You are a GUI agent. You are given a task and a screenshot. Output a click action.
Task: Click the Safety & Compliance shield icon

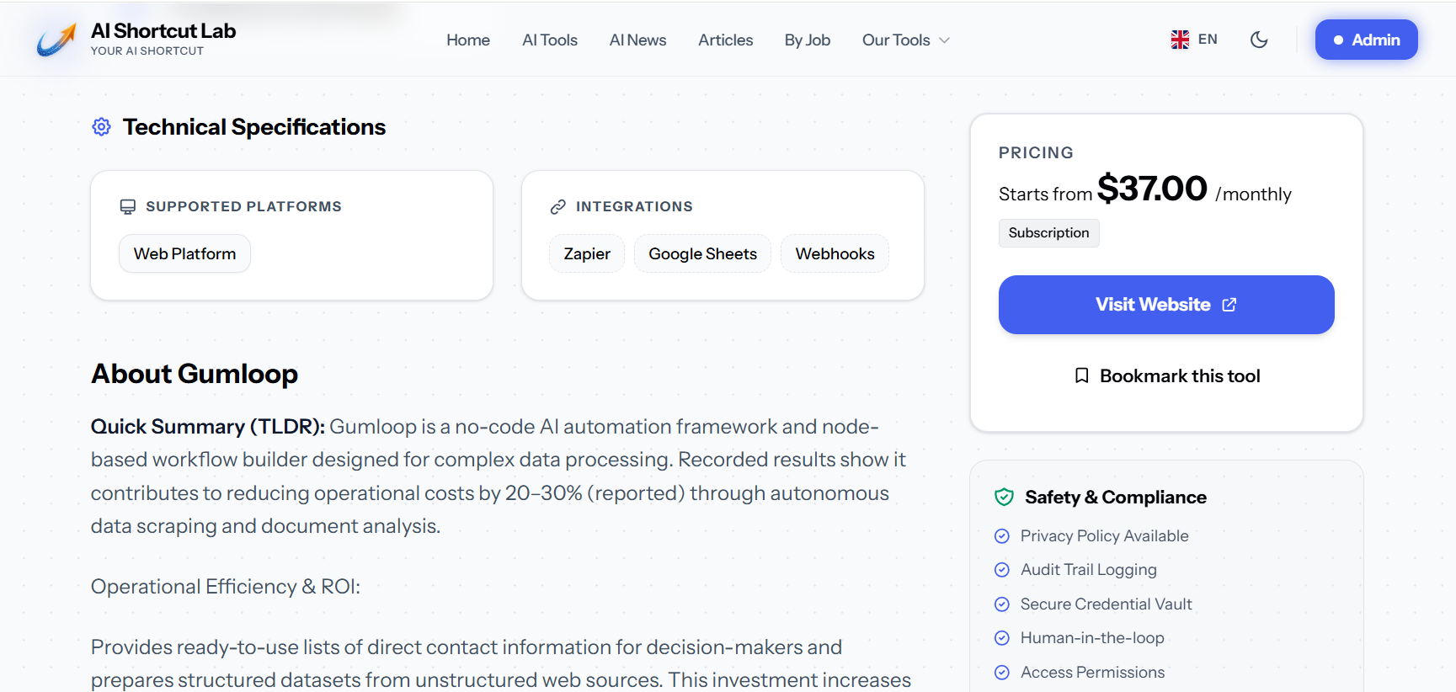(1004, 498)
